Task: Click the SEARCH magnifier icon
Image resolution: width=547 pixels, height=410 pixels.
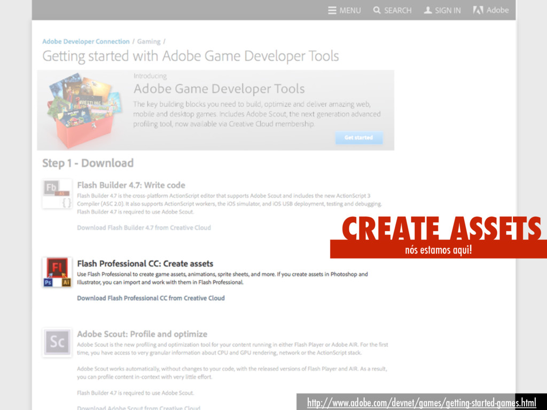Action: coord(377,10)
